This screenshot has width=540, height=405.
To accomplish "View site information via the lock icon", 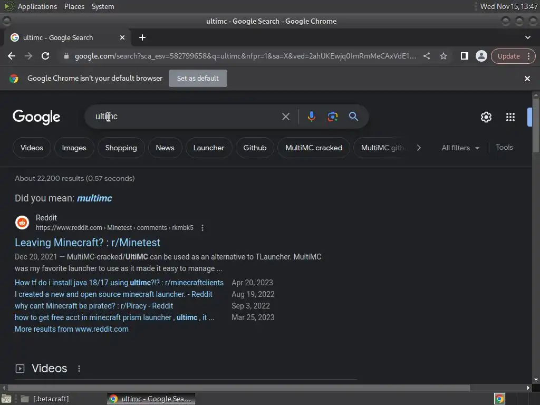I will coord(66,56).
